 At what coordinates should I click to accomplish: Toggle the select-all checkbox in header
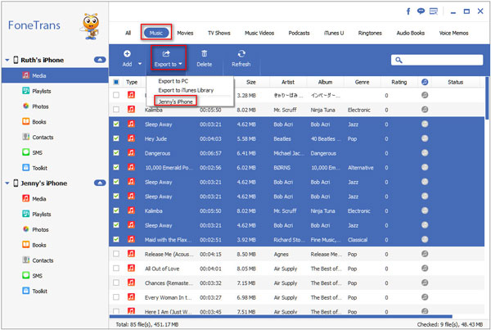click(116, 82)
